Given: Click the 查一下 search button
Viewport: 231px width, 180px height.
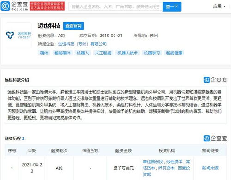Looking at the screenshot, I should pyautogui.click(x=172, y=6).
